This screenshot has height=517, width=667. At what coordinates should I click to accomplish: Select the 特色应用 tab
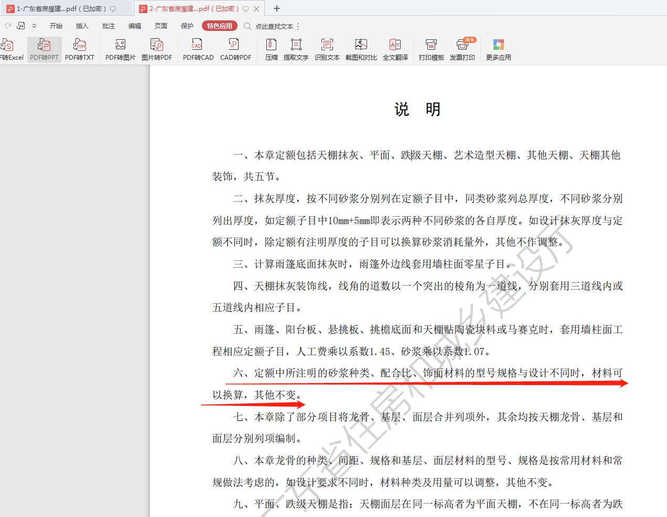tap(220, 26)
